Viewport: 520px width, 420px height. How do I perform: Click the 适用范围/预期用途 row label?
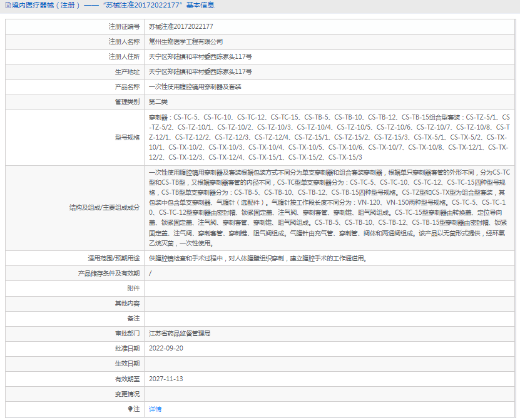coord(114,258)
